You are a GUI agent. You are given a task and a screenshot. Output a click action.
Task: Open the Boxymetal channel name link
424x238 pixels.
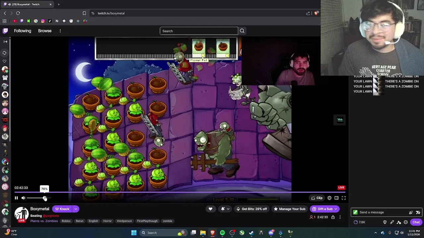[x=40, y=209]
